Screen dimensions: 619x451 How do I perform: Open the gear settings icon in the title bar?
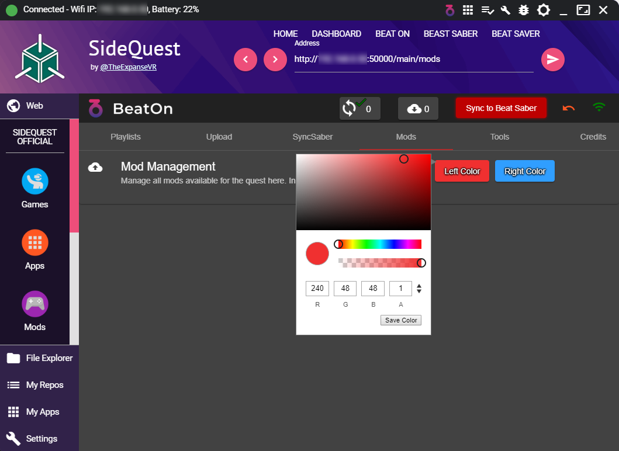point(544,10)
